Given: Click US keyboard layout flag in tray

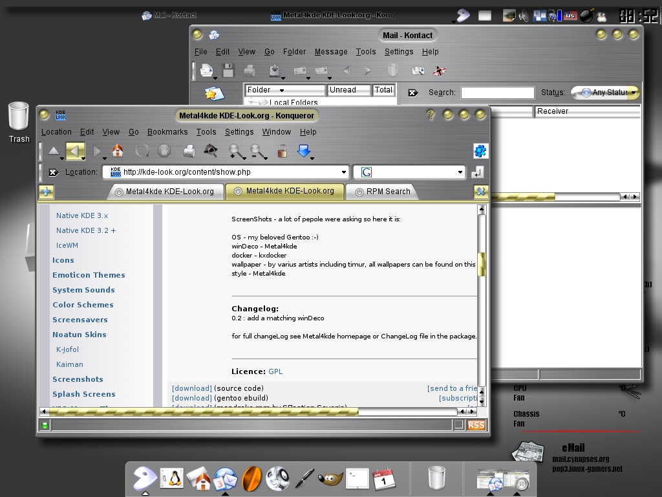Looking at the screenshot, I should point(570,16).
